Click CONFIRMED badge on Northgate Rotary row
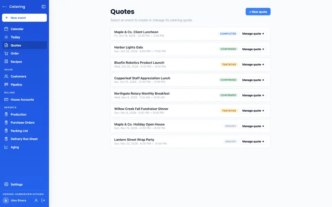 [x=228, y=95]
